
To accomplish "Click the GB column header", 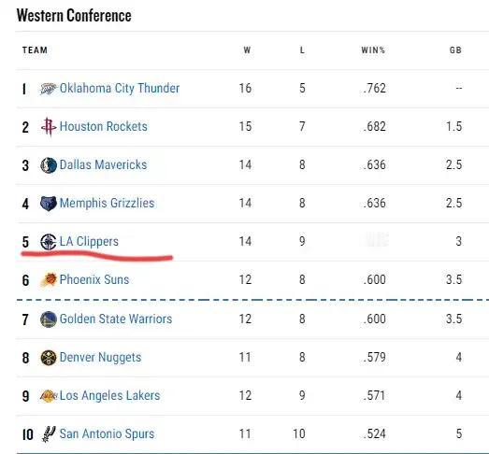I will click(455, 50).
